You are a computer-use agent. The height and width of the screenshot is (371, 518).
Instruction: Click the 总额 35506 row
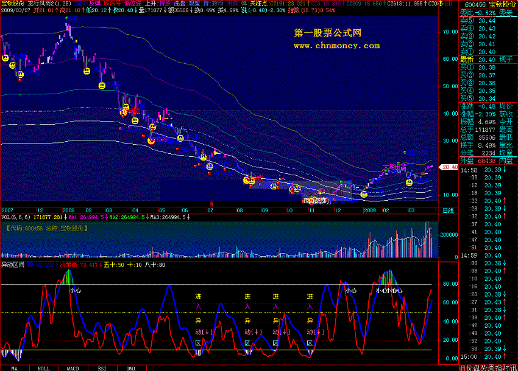488,137
